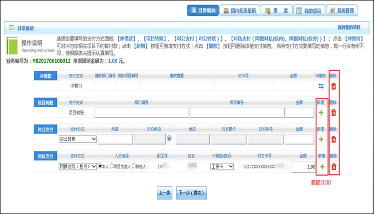The height and width of the screenshot is (214, 374).
Task: Delete the 冲借款 row with trash icon
Action: [334, 86]
